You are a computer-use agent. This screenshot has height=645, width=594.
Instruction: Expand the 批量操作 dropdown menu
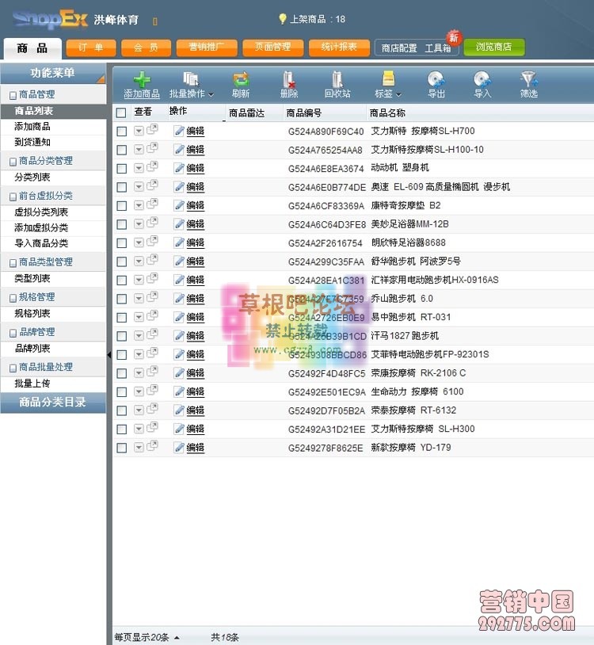point(191,94)
